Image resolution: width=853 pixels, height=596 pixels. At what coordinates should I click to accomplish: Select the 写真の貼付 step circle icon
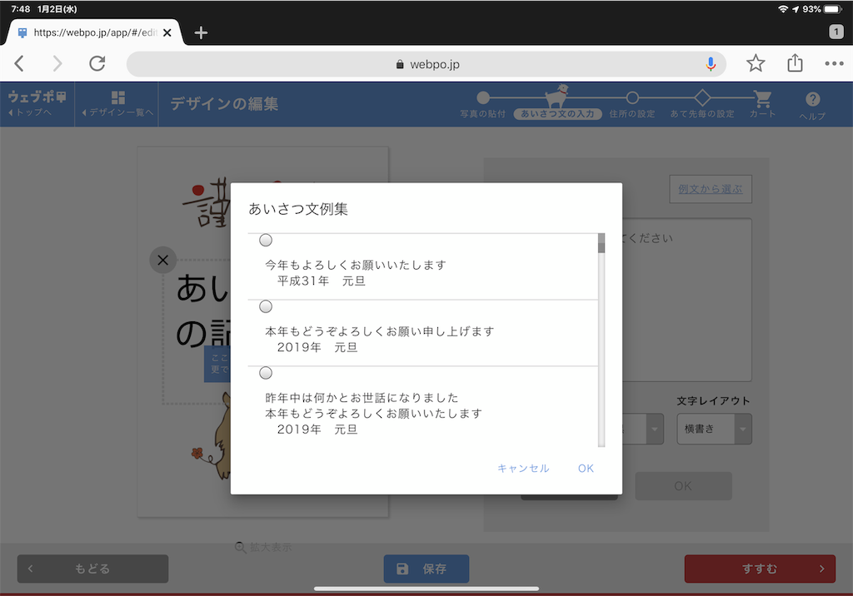pyautogui.click(x=482, y=97)
